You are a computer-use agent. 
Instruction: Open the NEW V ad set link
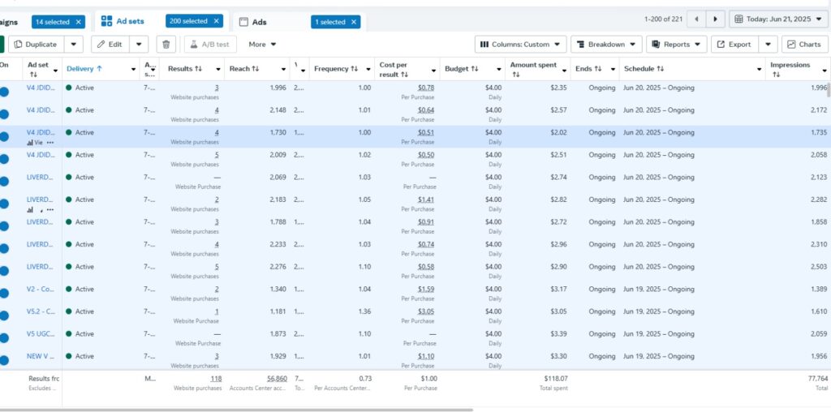41,356
